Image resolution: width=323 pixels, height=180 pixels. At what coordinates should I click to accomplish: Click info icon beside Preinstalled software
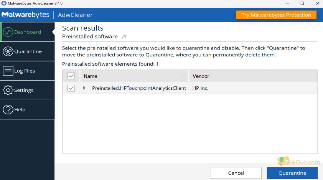(124, 37)
